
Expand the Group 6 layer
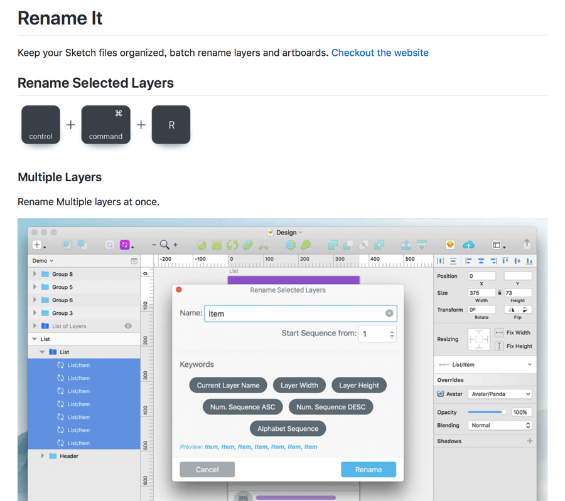point(35,300)
